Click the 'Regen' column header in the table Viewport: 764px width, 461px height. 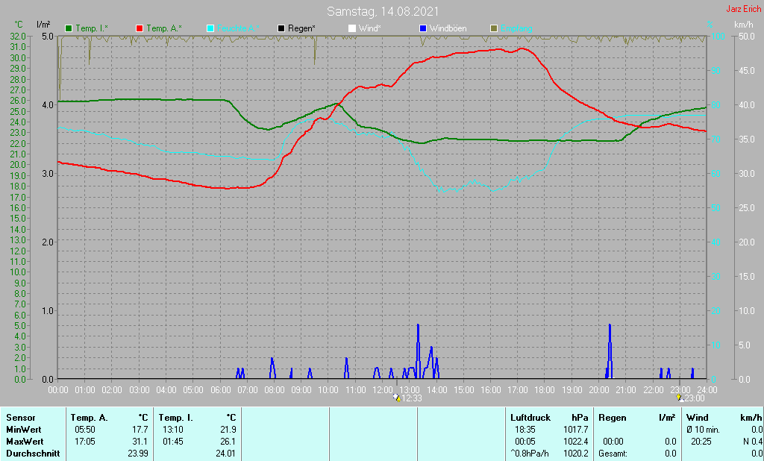click(x=612, y=418)
